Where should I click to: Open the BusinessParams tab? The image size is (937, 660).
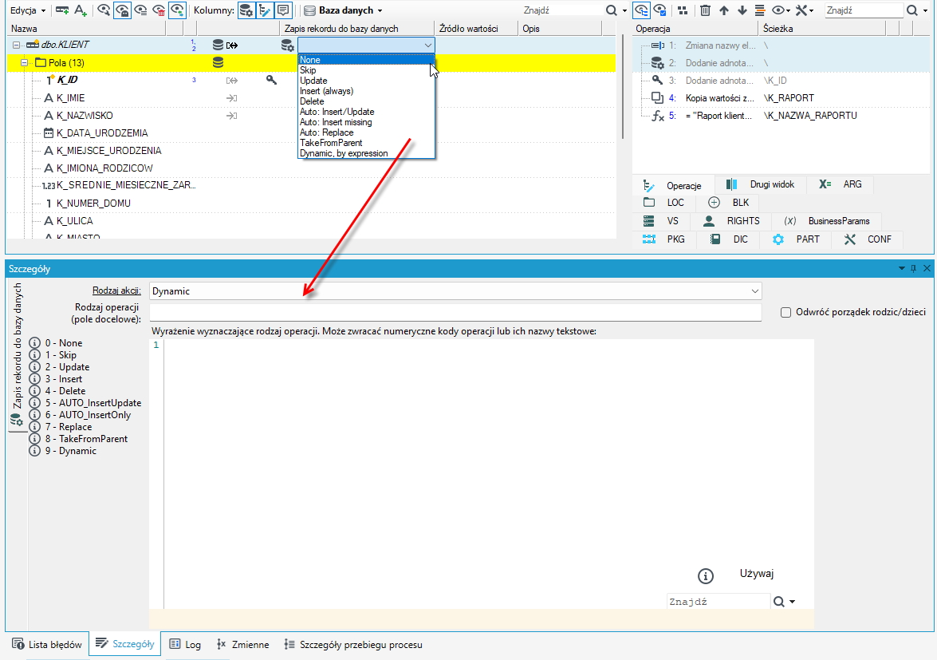(x=826, y=221)
